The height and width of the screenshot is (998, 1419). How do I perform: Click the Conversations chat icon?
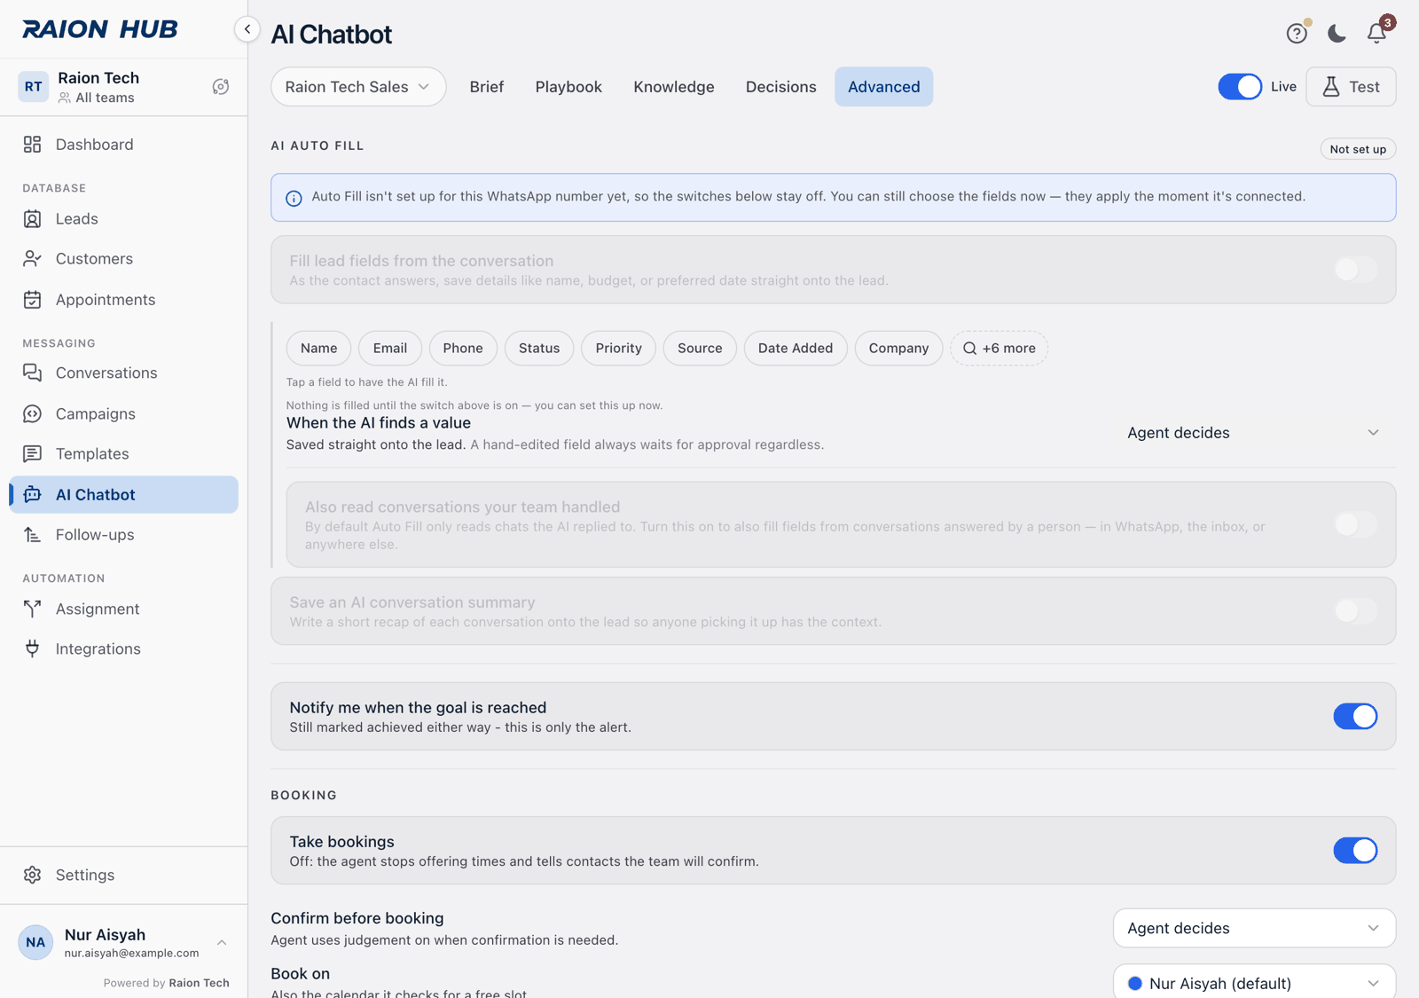tap(33, 373)
